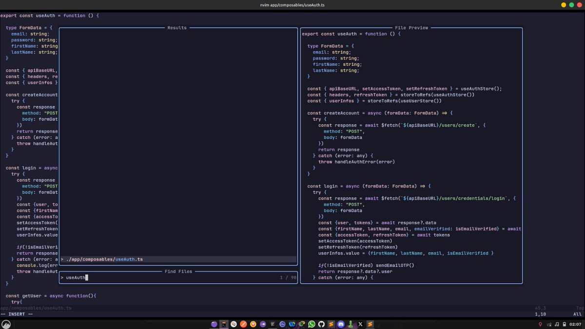Click the red close window button
This screenshot has height=329, width=585.
coord(579,4)
